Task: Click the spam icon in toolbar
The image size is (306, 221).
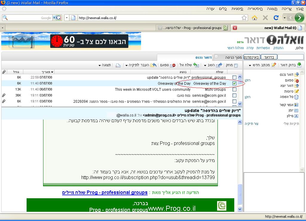Action: (x=173, y=65)
